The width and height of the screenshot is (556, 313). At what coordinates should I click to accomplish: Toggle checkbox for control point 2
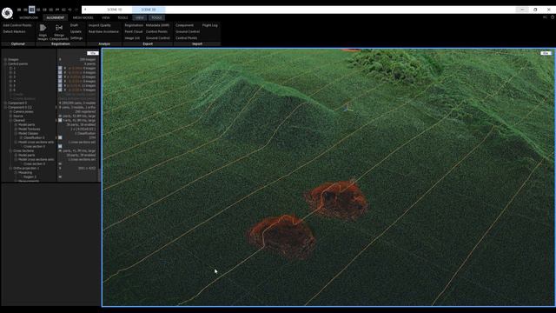pos(60,72)
